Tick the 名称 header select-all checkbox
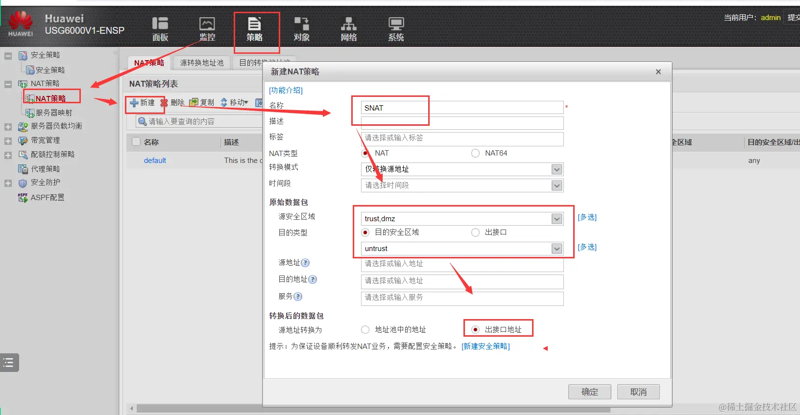800x415 pixels. 137,142
